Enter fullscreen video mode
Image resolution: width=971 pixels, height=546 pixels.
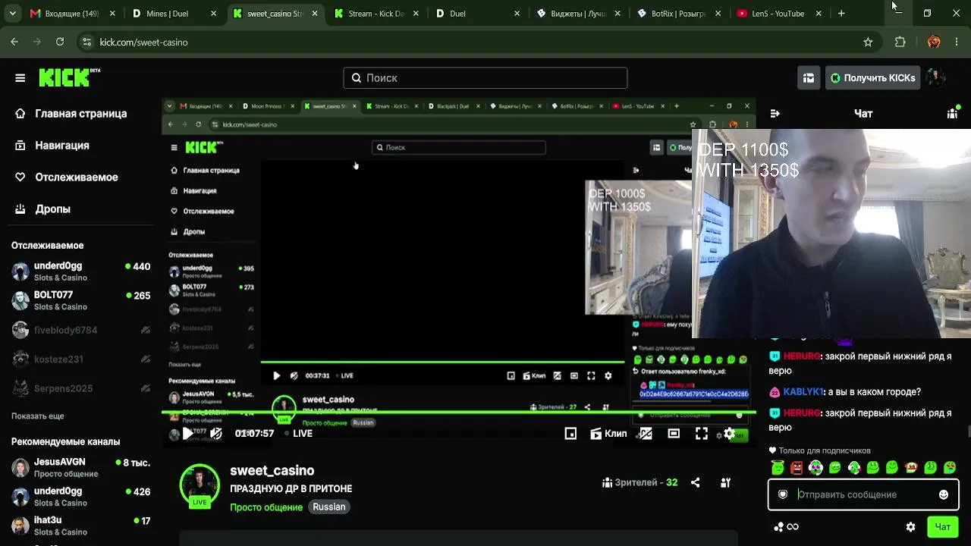pyautogui.click(x=702, y=434)
